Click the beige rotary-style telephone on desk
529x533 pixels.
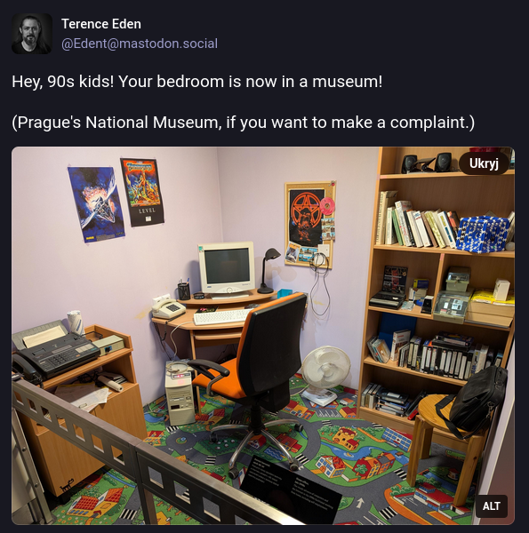168,307
